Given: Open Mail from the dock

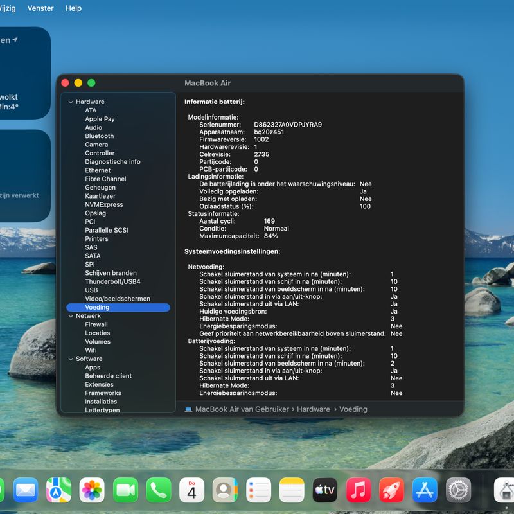Looking at the screenshot, I should tap(26, 490).
